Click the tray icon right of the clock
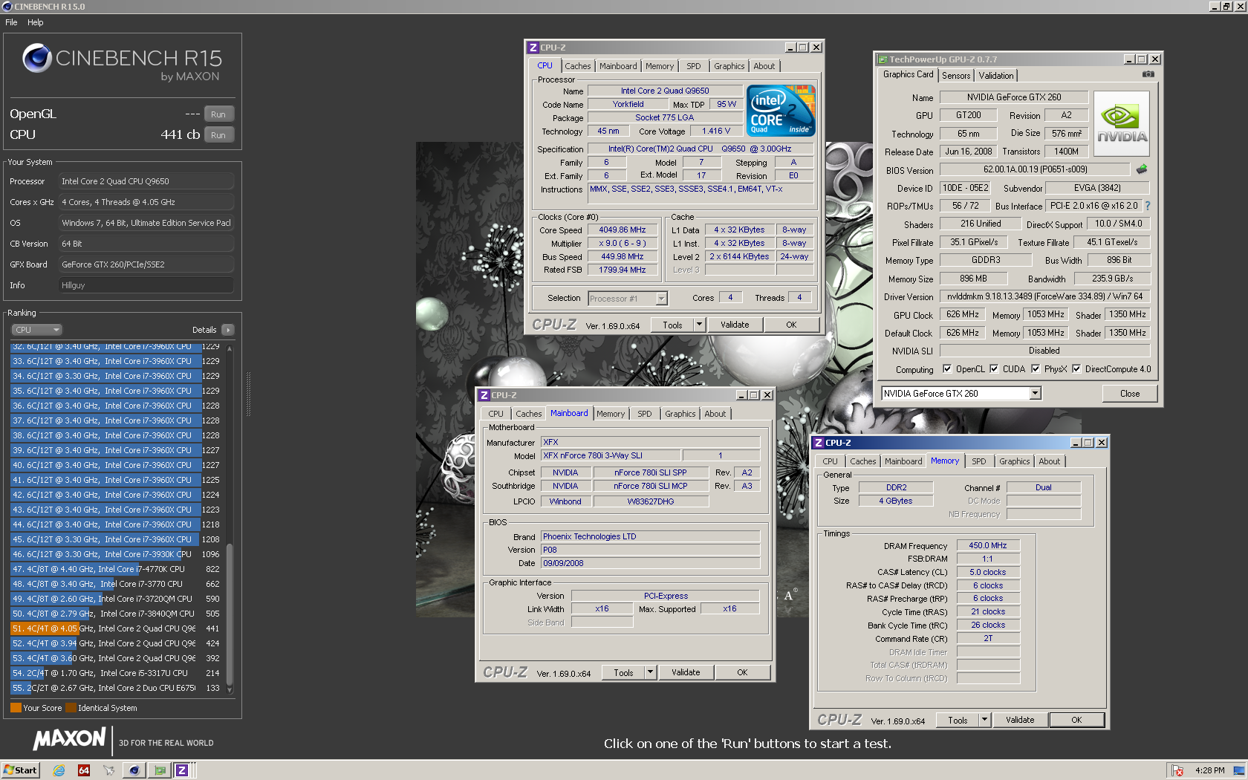 (x=1238, y=770)
